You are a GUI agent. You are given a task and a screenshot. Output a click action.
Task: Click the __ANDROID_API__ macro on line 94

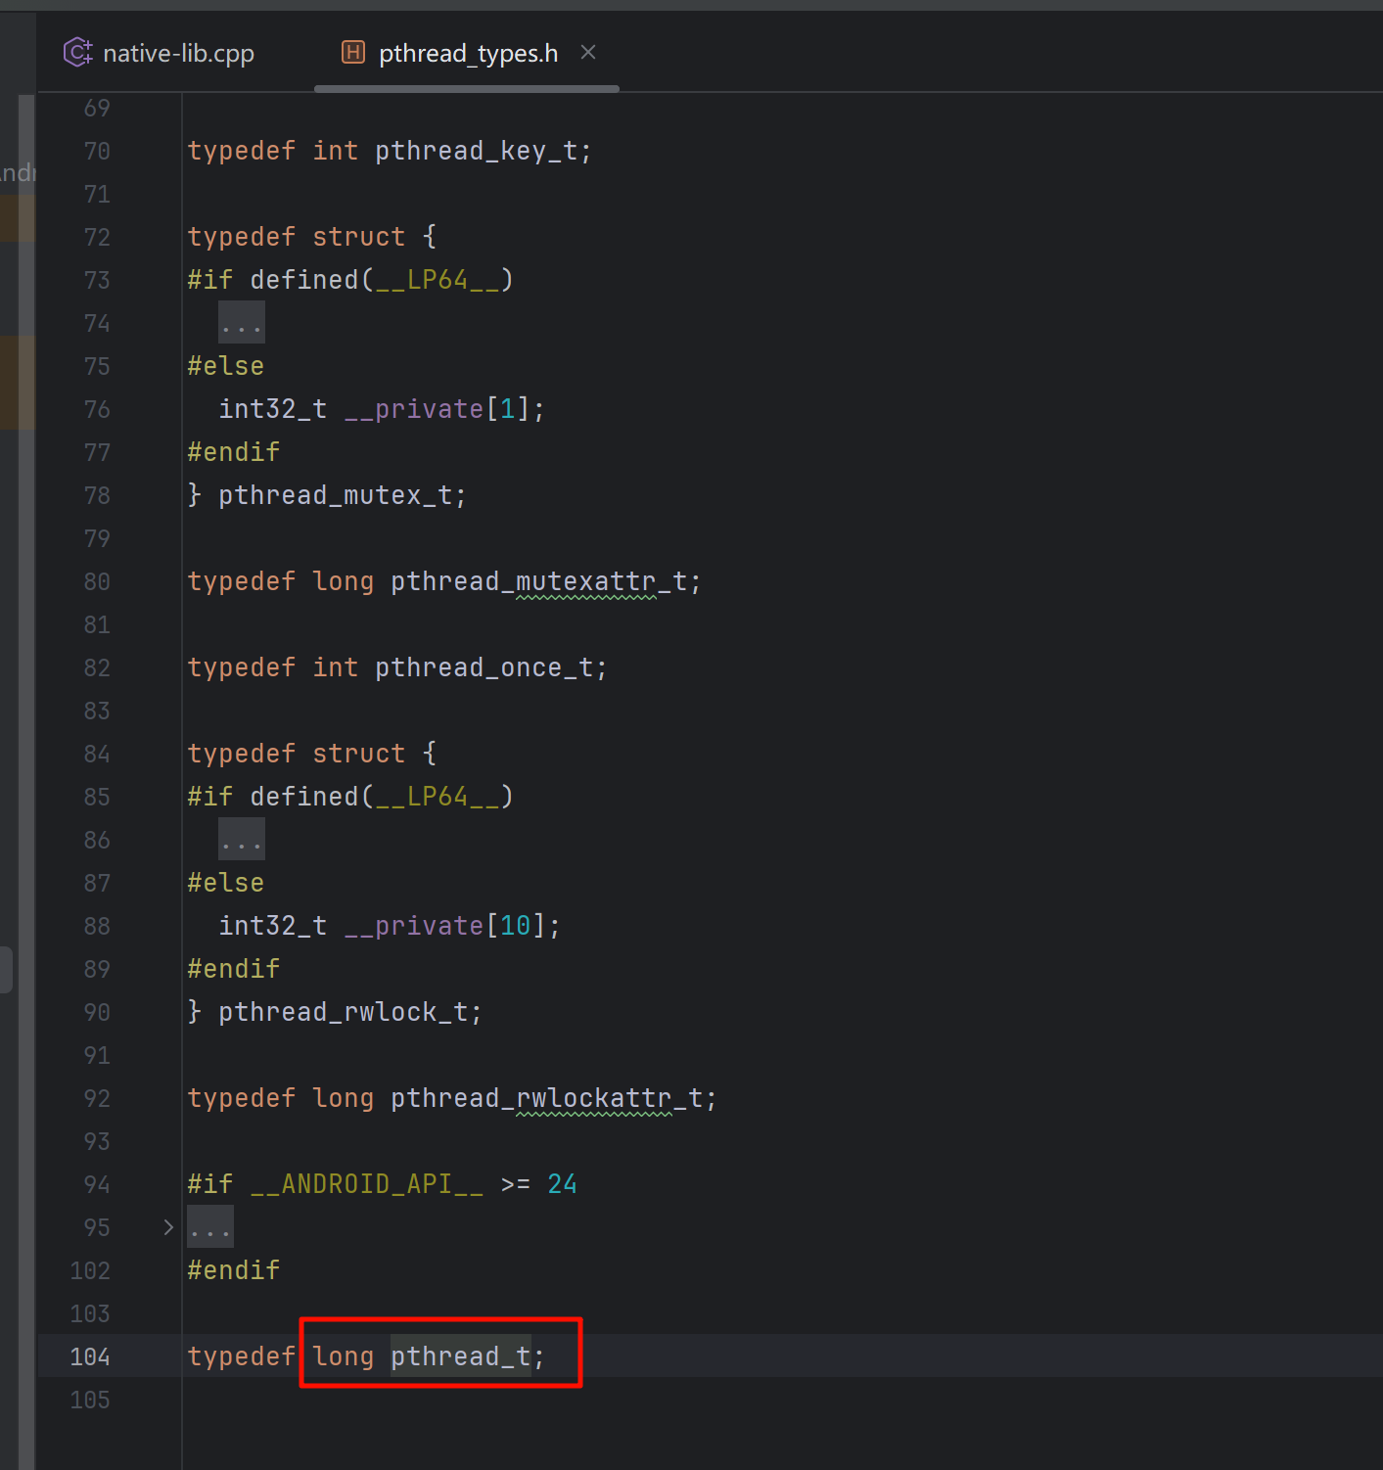pyautogui.click(x=367, y=1184)
